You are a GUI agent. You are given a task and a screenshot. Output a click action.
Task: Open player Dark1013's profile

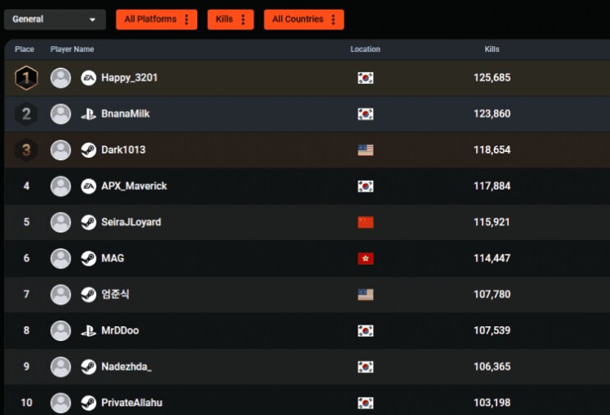(123, 150)
